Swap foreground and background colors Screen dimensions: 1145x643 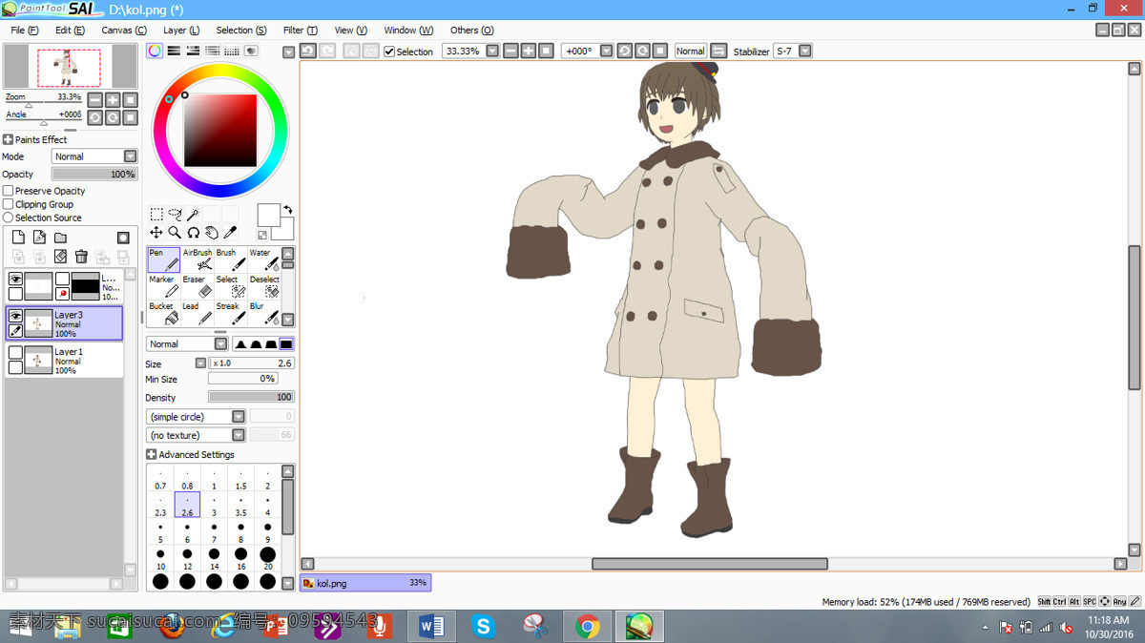click(x=288, y=210)
